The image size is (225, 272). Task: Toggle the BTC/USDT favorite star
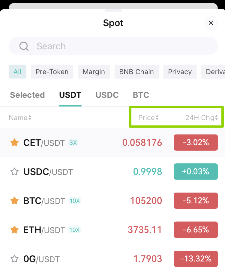14,201
